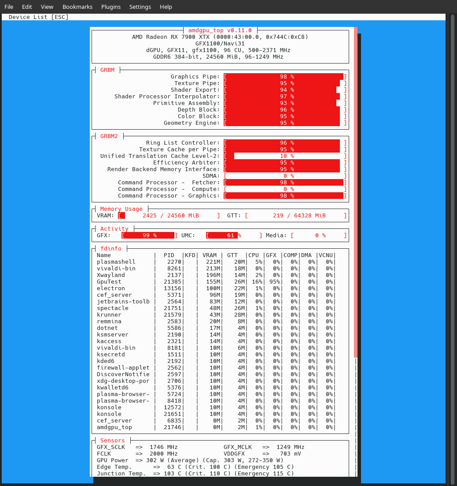Screen dimensions: 457x486
Task: Click the Name column header in fdinfo
Action: pyautogui.click(x=104, y=255)
